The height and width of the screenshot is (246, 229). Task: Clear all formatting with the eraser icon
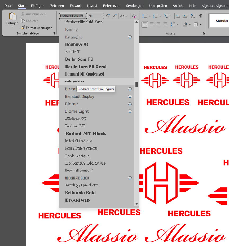[x=134, y=16]
